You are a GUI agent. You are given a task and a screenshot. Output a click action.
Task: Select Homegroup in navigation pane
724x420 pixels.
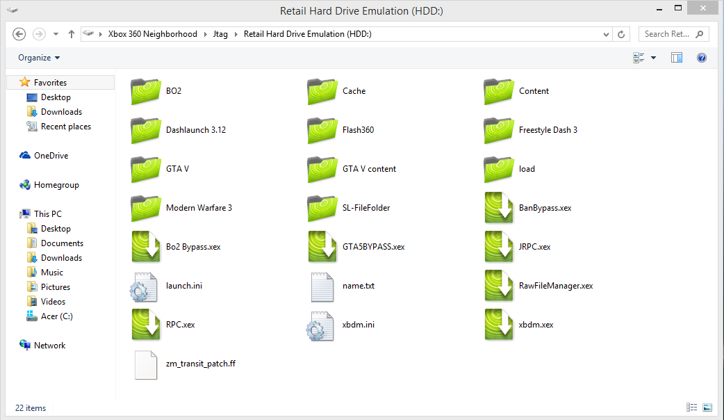56,185
